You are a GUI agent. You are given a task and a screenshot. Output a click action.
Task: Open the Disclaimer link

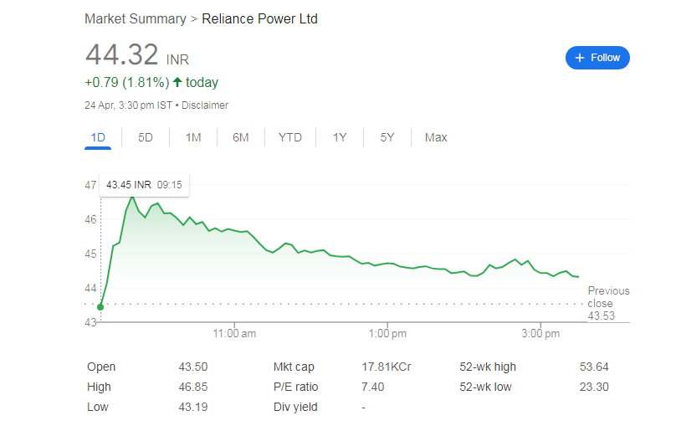coord(205,105)
